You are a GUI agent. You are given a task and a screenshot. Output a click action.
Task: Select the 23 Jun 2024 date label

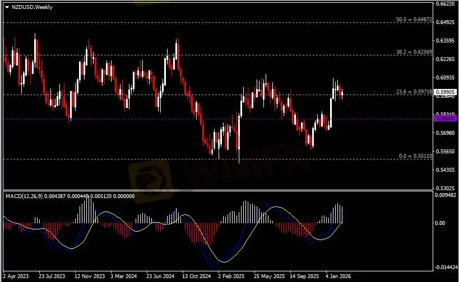(160, 276)
